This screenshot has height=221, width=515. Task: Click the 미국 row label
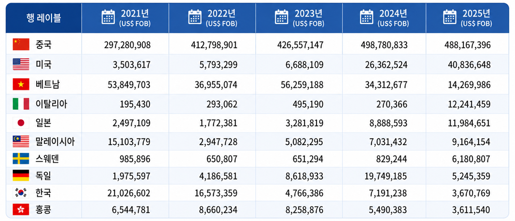pyautogui.click(x=43, y=65)
